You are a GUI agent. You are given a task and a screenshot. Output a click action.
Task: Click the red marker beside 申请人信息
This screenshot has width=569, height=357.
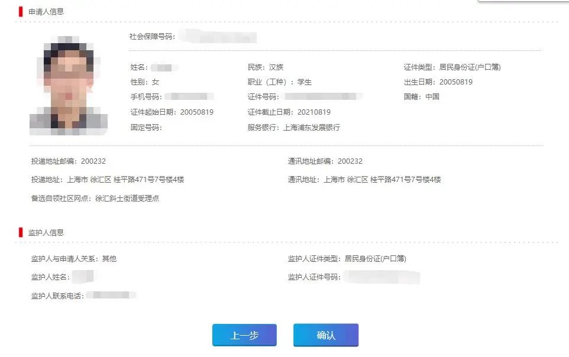(21, 11)
